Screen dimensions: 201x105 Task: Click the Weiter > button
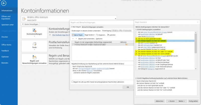click(x=181, y=101)
